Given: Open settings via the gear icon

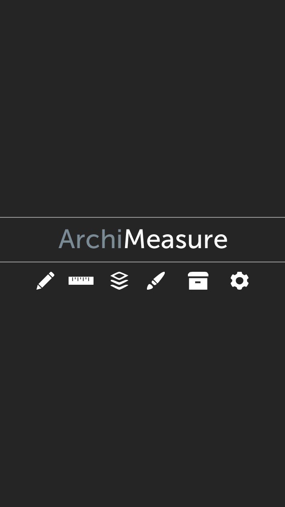Looking at the screenshot, I should 240,281.
